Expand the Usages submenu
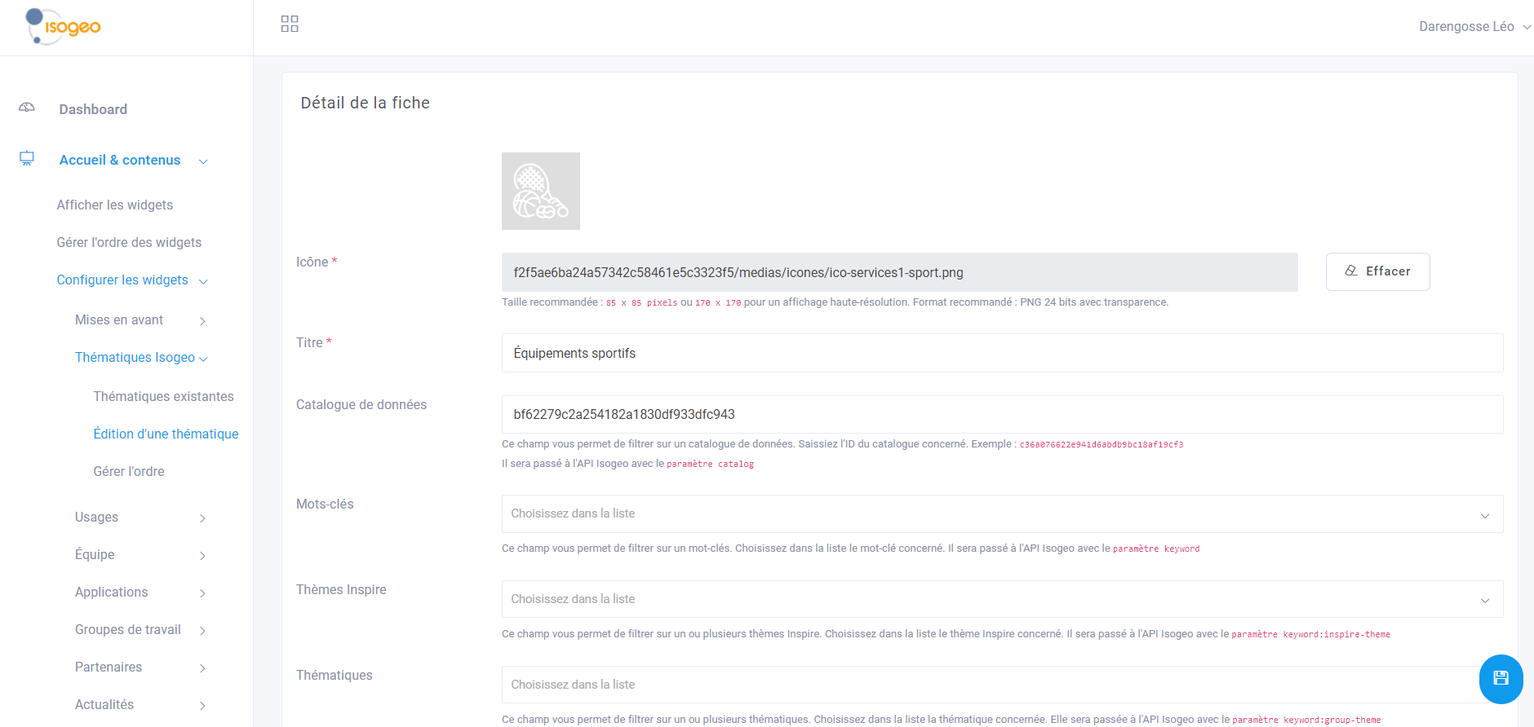Viewport: 1534px width, 727px height. coord(140,518)
